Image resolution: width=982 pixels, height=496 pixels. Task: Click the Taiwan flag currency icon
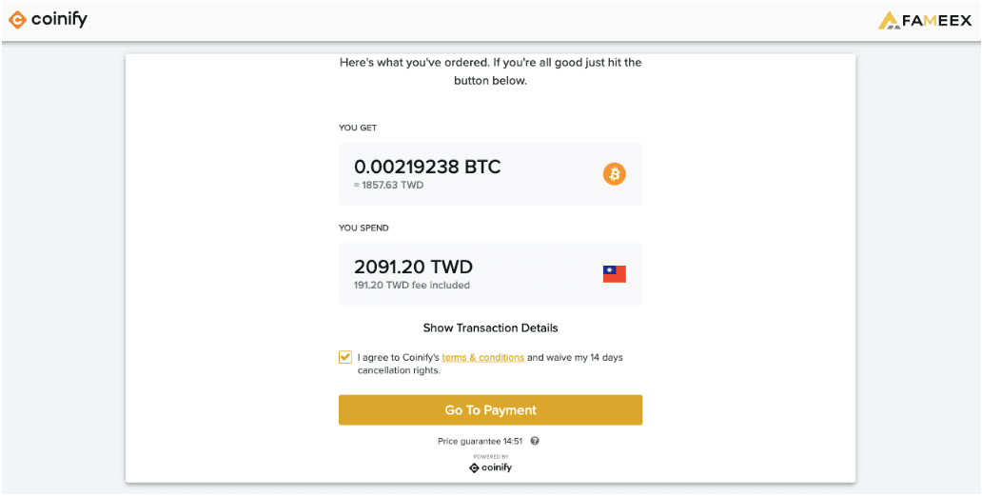pyautogui.click(x=615, y=273)
